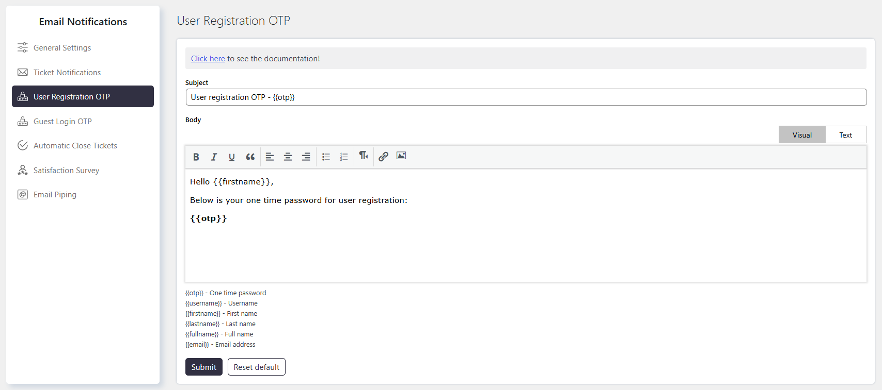This screenshot has width=882, height=390.
Task: Switch editor to Visual tab
Action: click(x=802, y=135)
